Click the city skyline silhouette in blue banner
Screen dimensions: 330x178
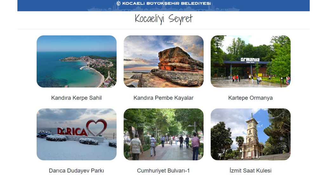click(x=163, y=9)
